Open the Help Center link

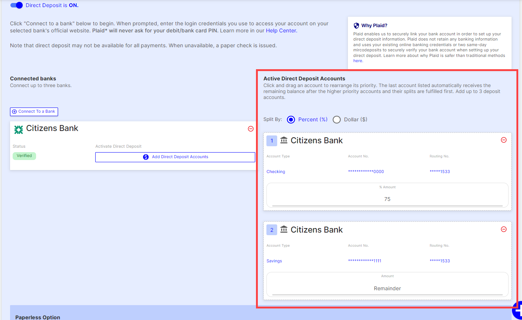(281, 31)
